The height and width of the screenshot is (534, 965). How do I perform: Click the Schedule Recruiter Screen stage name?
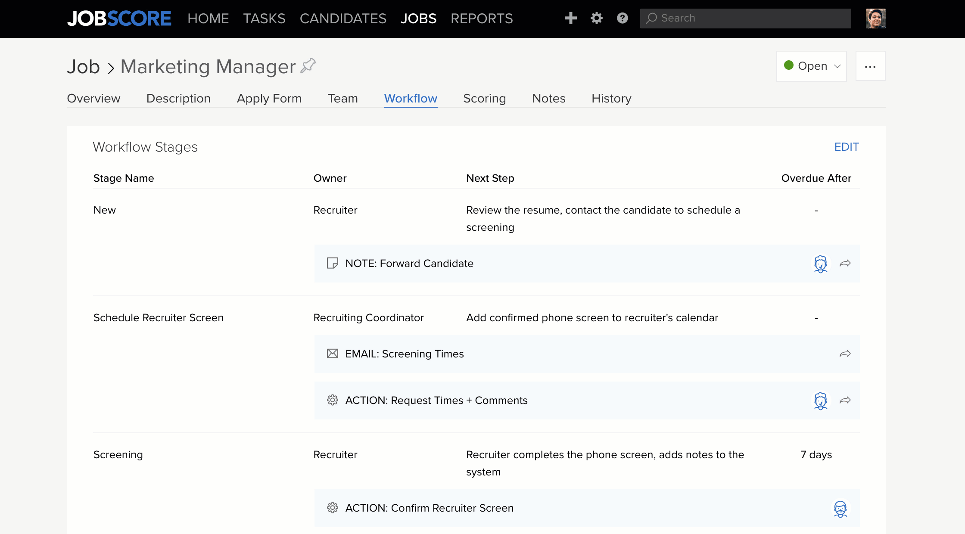click(159, 317)
